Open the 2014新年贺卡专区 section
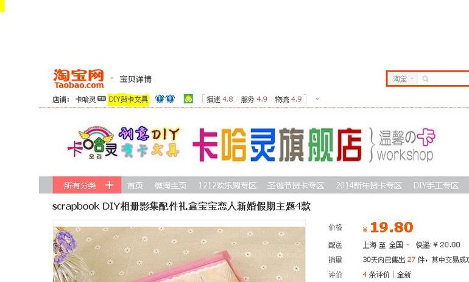469x282 pixels. [x=368, y=185]
